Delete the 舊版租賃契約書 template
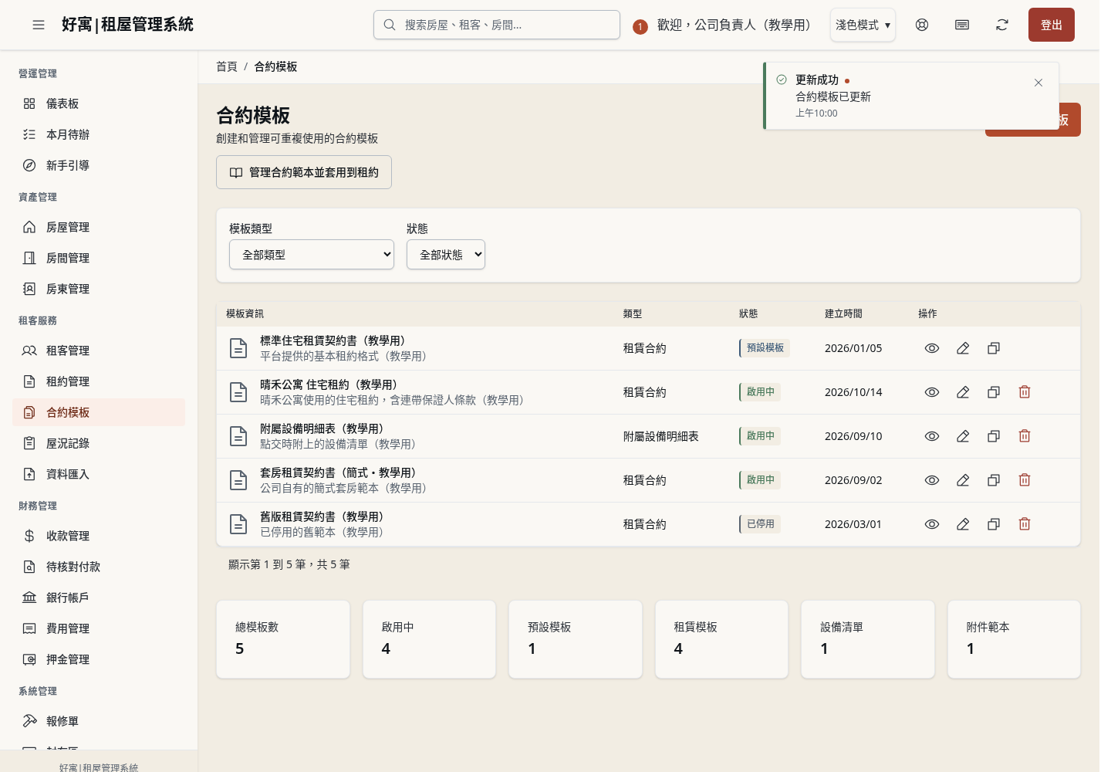Viewport: 1111px width, 772px height. 1025,524
